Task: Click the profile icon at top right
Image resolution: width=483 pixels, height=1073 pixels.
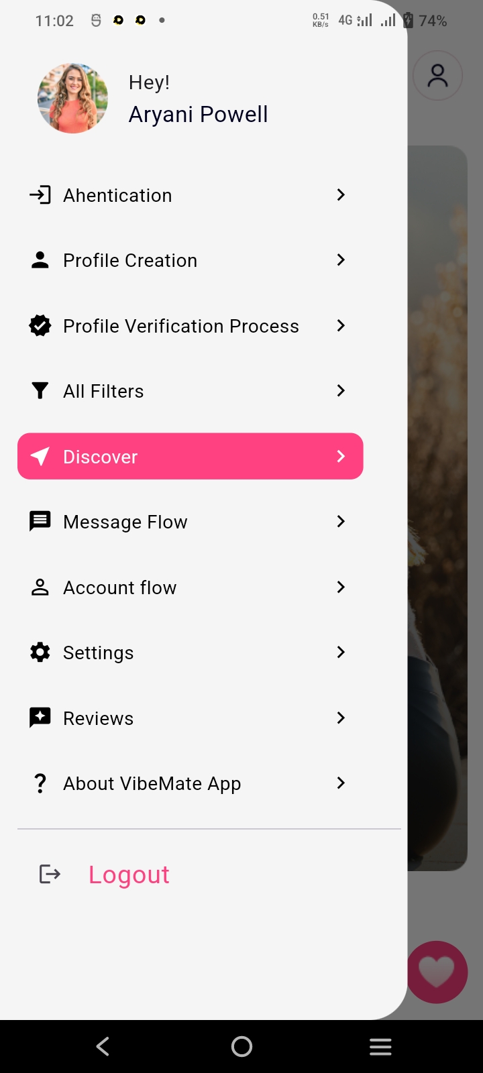Action: [437, 75]
